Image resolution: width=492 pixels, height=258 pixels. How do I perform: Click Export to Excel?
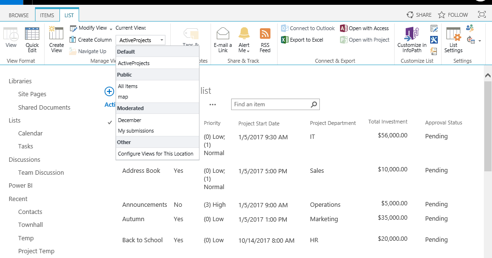point(302,40)
